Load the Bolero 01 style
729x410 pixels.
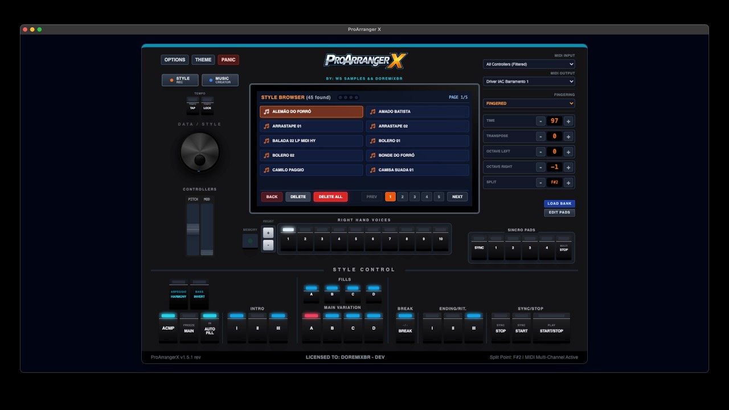click(x=417, y=141)
